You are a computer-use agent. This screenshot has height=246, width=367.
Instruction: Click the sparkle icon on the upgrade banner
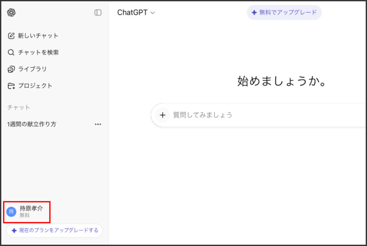254,12
